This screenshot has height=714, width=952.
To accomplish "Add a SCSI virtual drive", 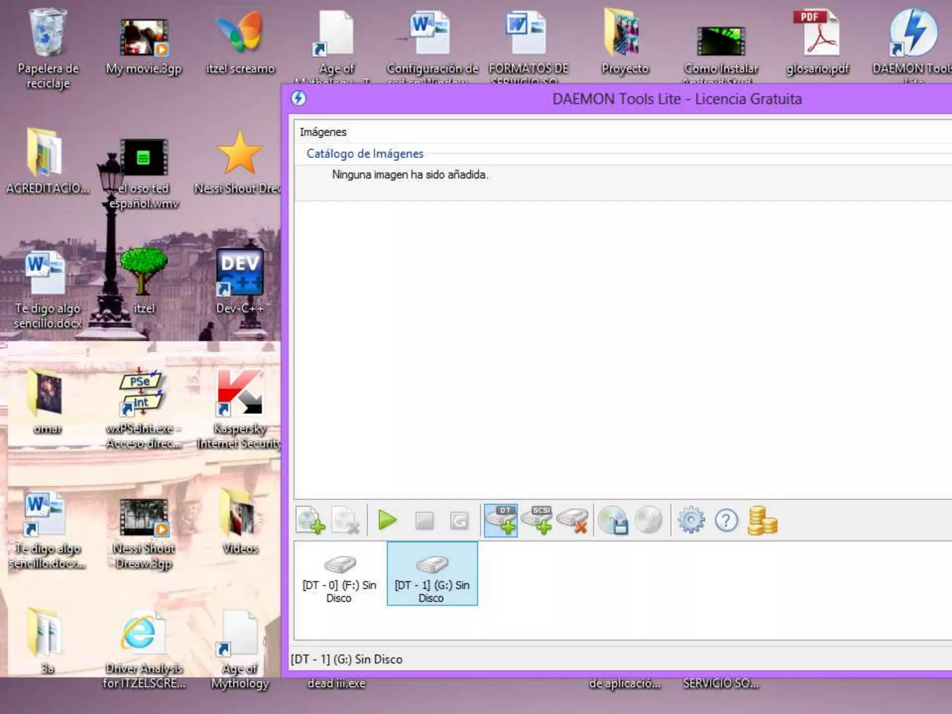I will click(x=536, y=521).
